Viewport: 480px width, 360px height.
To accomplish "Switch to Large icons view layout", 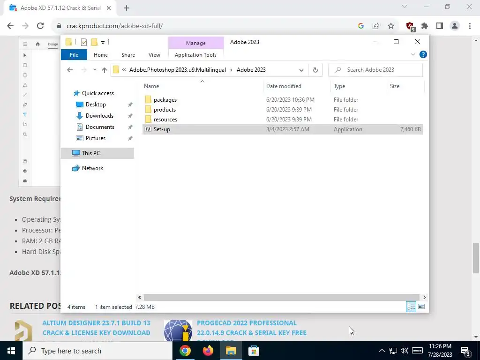I will pyautogui.click(x=421, y=307).
